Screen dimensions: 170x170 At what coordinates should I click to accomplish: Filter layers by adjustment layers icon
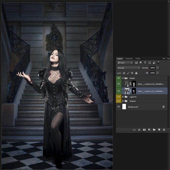141,63
